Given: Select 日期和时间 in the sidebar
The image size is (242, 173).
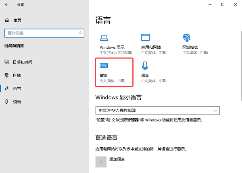Looking at the screenshot, I should click(x=22, y=62).
